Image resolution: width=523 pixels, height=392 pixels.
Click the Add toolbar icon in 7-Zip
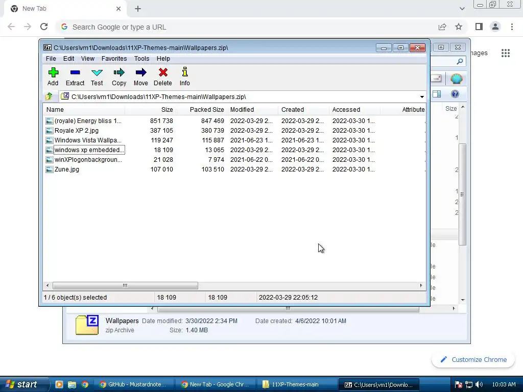pos(53,72)
